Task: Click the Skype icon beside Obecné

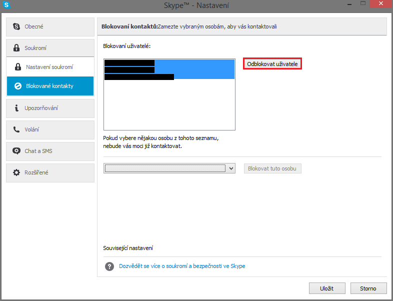Action: (16, 26)
